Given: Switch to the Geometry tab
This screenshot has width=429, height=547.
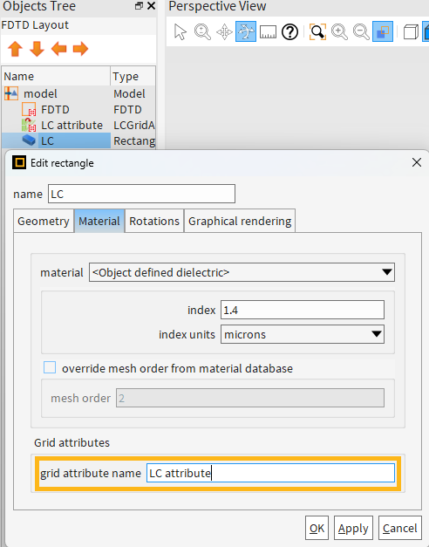Looking at the screenshot, I should click(44, 222).
